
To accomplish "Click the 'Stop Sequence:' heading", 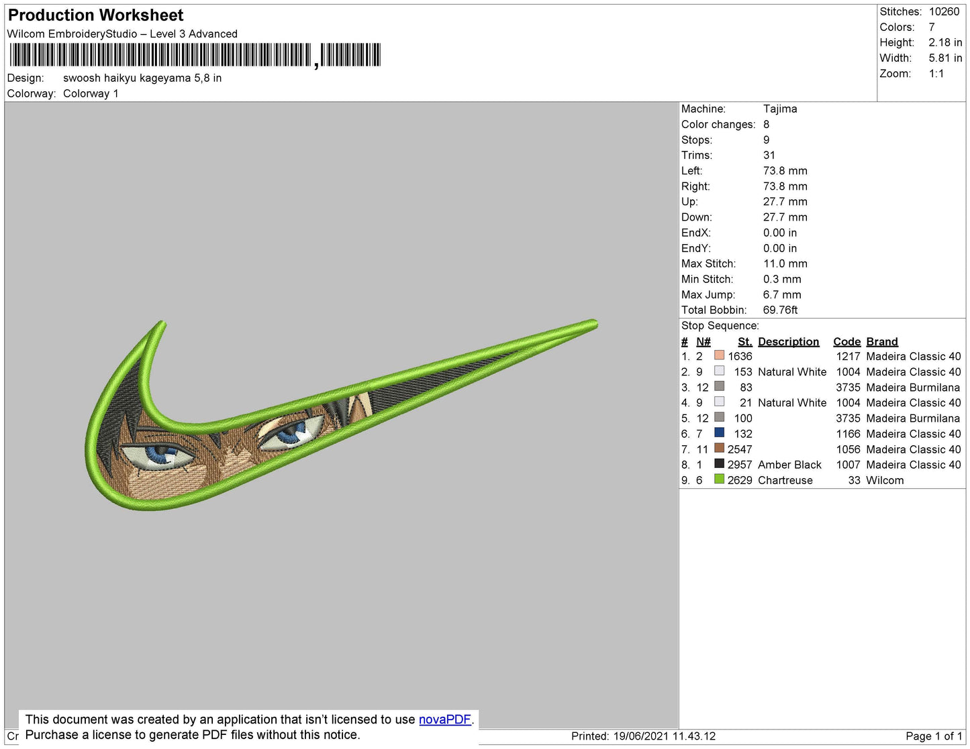I will [x=720, y=326].
